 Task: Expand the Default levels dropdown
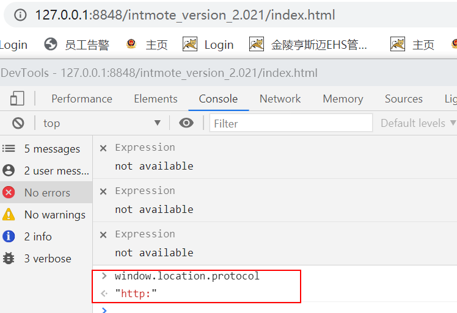coord(419,123)
